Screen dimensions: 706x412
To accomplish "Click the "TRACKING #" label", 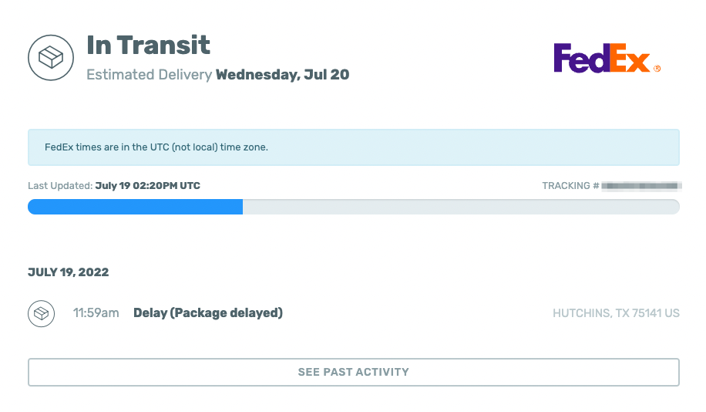I will pyautogui.click(x=570, y=186).
